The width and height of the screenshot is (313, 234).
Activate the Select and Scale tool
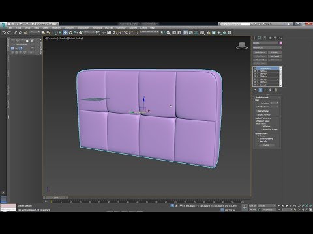click(x=76, y=32)
